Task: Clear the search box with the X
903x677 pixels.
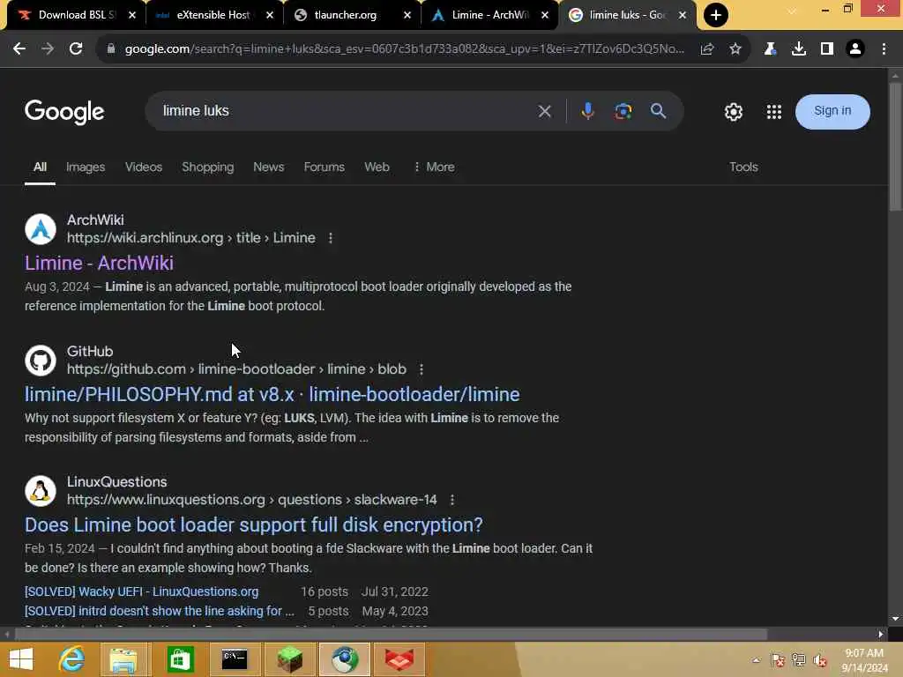Action: 545,111
